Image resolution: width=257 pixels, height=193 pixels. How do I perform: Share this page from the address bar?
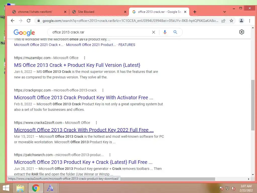click(x=223, y=21)
